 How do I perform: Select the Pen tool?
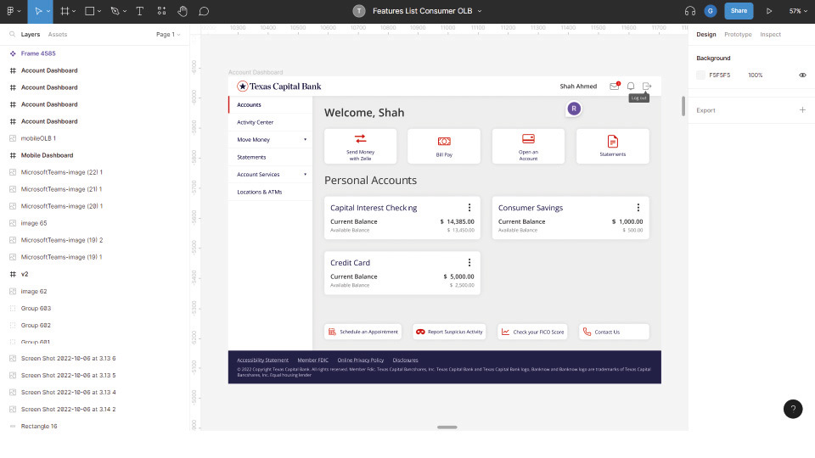point(115,11)
